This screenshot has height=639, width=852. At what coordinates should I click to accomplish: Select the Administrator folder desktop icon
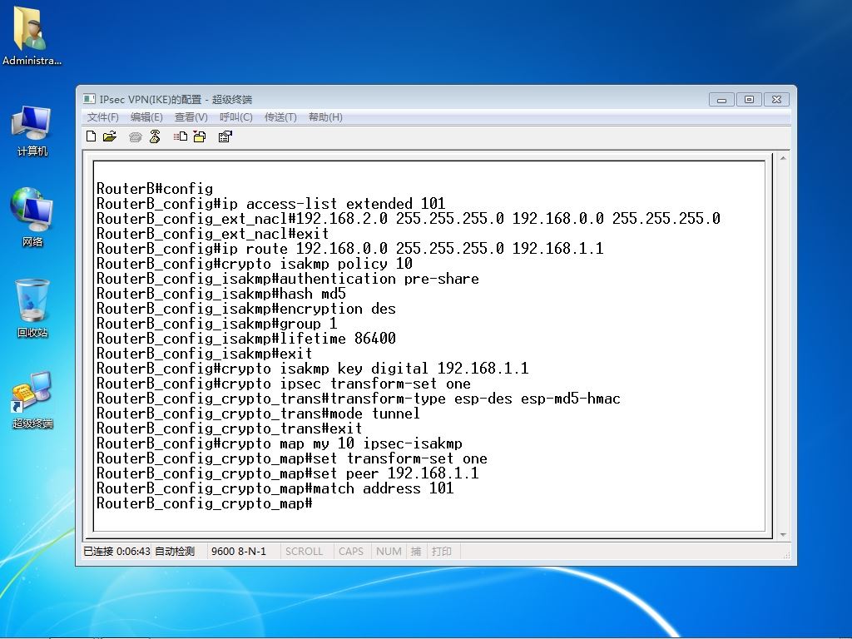pos(32,35)
